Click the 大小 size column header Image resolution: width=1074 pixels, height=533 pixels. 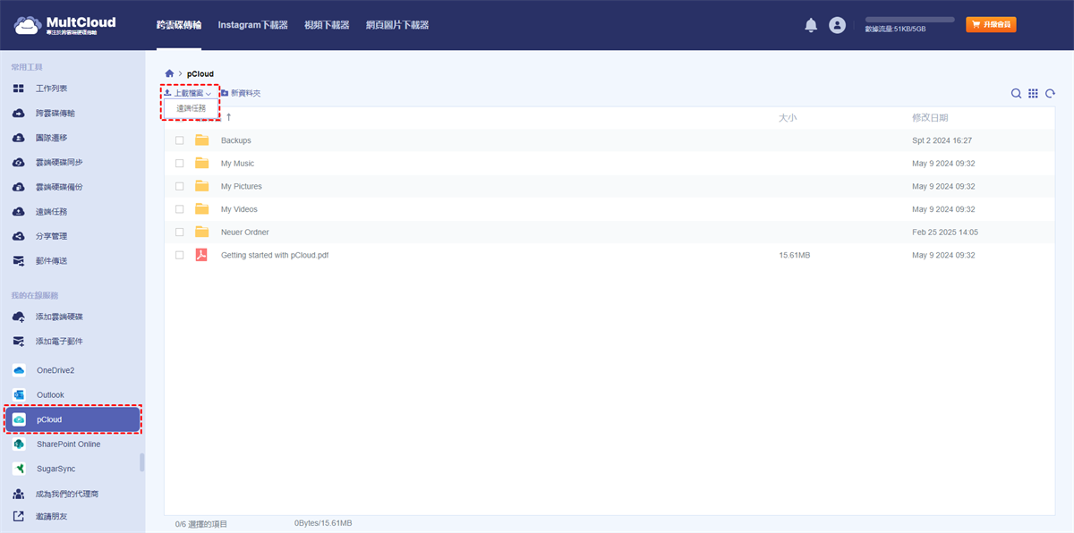[x=788, y=117]
